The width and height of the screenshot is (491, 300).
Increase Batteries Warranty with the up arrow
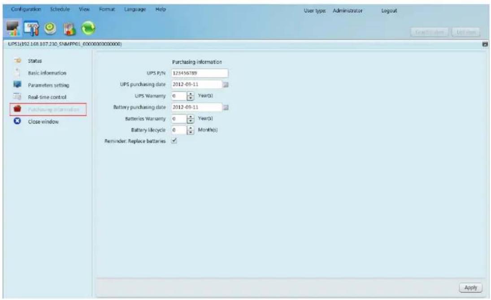point(191,117)
